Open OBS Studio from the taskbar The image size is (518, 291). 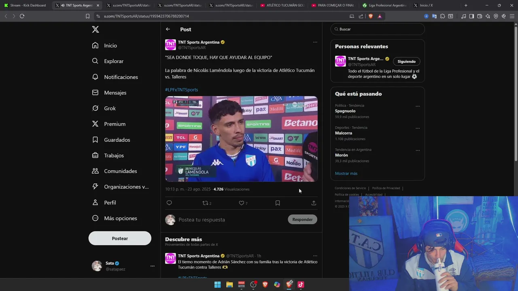click(253, 285)
